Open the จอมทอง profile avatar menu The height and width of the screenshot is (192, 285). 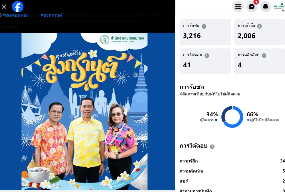point(279,7)
